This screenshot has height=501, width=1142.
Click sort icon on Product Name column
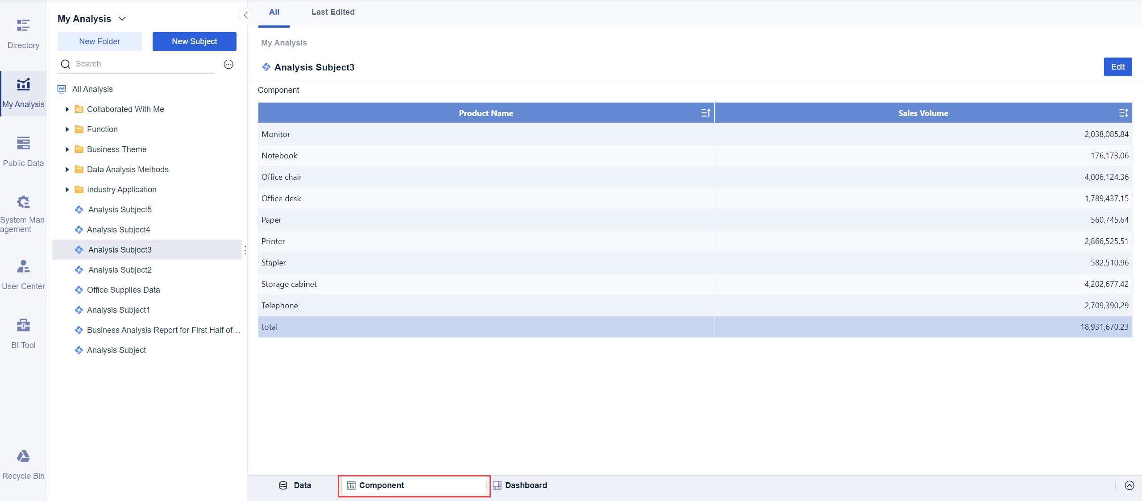tap(705, 113)
